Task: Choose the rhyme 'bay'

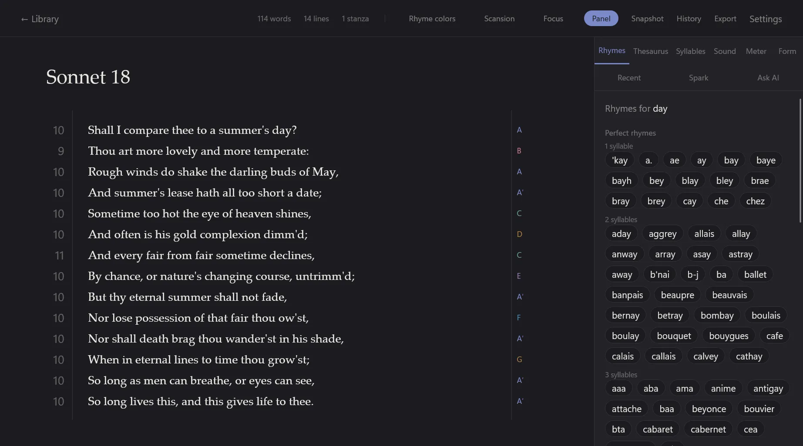Action: click(x=731, y=160)
